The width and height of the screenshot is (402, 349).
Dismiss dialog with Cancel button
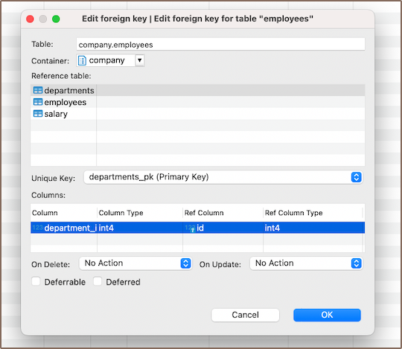pyautogui.click(x=245, y=315)
